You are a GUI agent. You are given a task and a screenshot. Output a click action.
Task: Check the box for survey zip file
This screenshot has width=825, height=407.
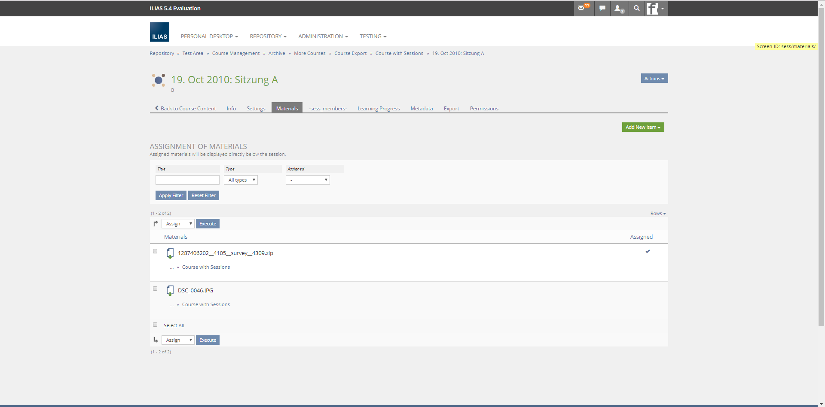pos(155,251)
